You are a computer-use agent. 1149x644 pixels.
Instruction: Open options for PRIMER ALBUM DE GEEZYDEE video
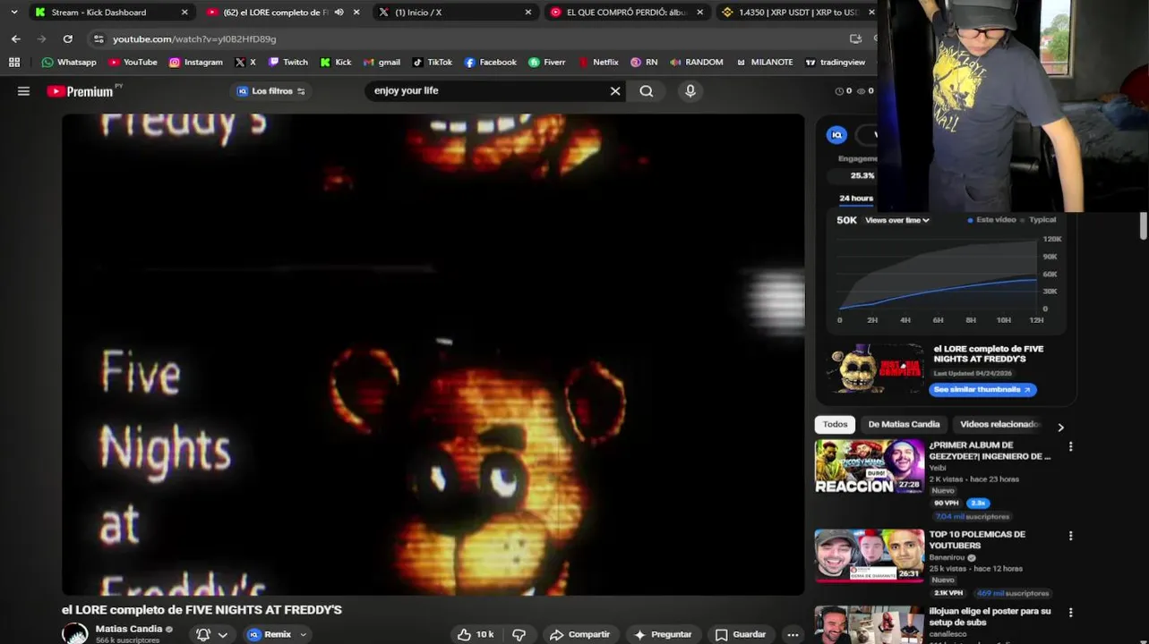coord(1070,446)
